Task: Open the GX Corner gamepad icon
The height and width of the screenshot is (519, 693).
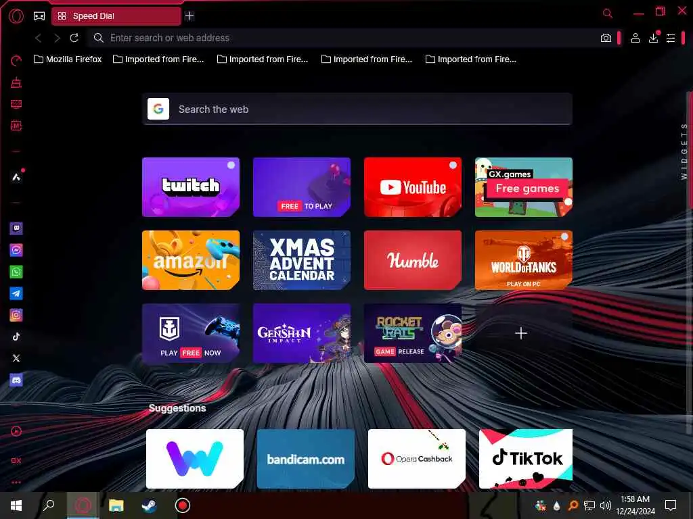Action: click(39, 16)
